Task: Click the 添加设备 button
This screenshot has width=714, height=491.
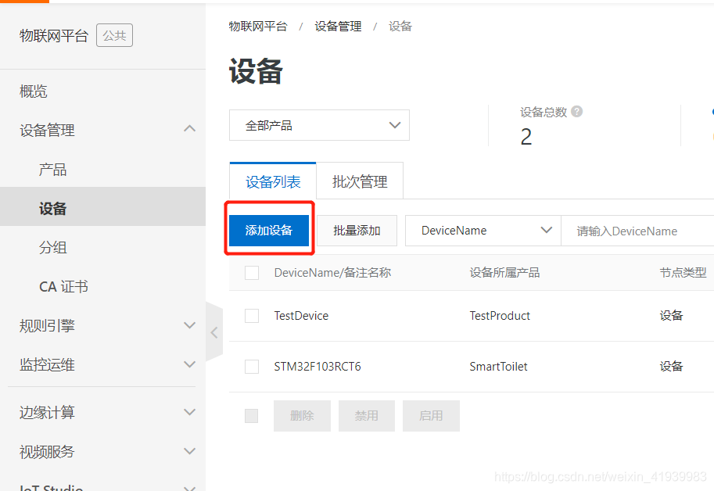Action: coord(269,230)
